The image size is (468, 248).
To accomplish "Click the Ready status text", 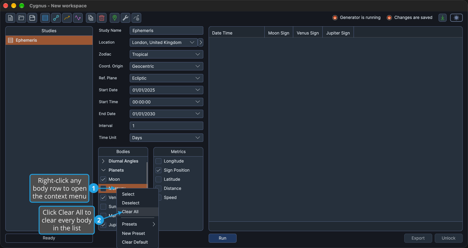I will [x=49, y=238].
